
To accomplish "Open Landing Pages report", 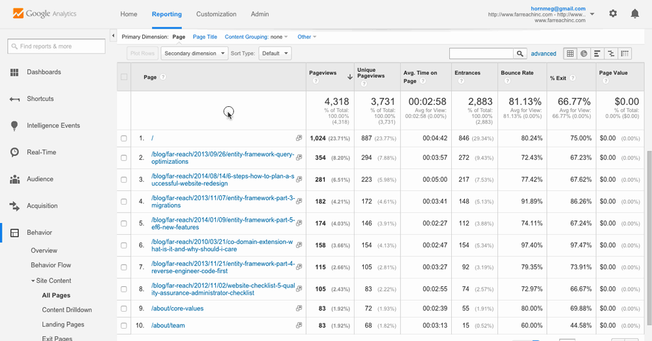I will point(63,325).
